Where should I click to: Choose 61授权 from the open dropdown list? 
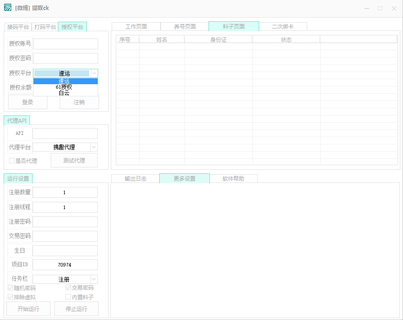click(x=64, y=87)
